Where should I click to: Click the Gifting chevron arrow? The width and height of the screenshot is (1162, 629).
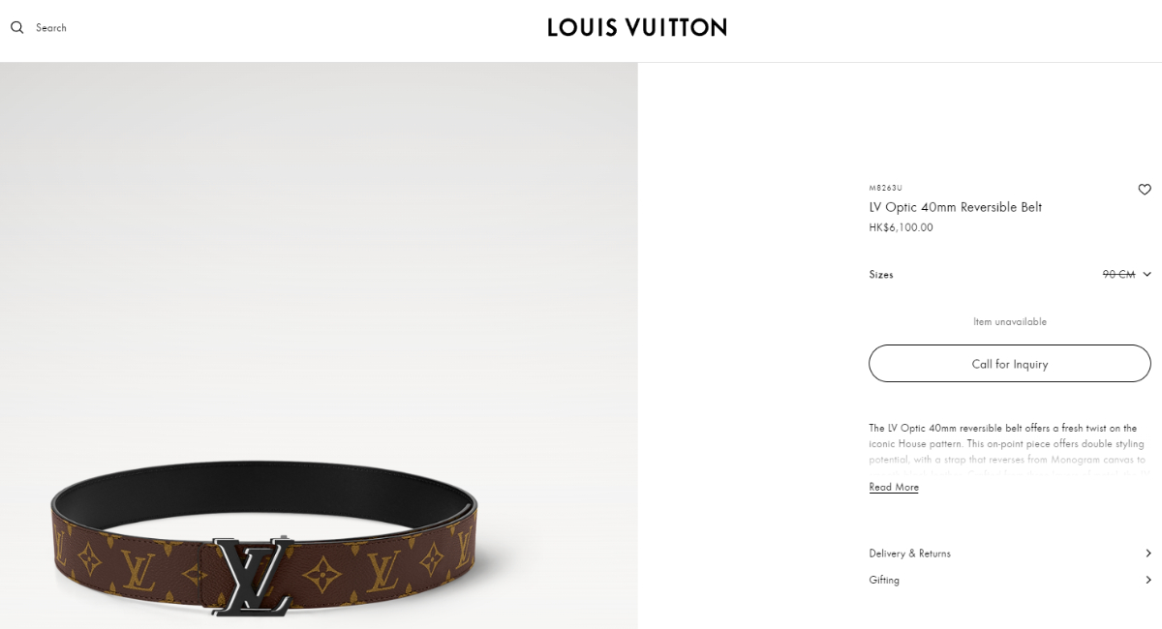coord(1148,580)
